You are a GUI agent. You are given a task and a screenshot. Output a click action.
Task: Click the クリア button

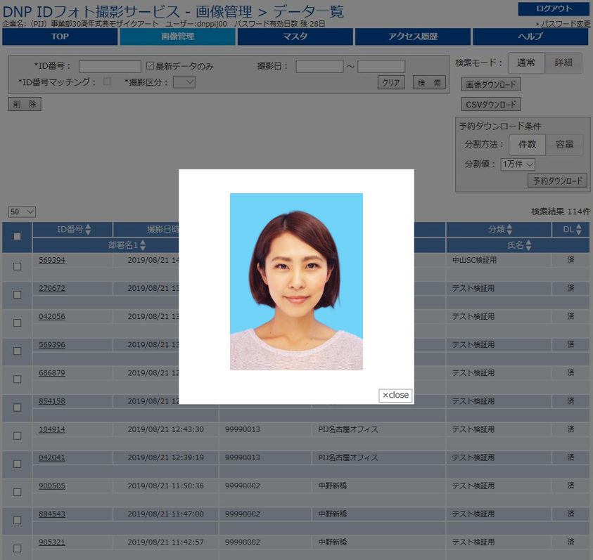pyautogui.click(x=391, y=82)
